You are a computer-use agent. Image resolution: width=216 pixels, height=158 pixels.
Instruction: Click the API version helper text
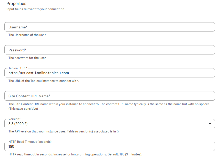tap(63, 131)
